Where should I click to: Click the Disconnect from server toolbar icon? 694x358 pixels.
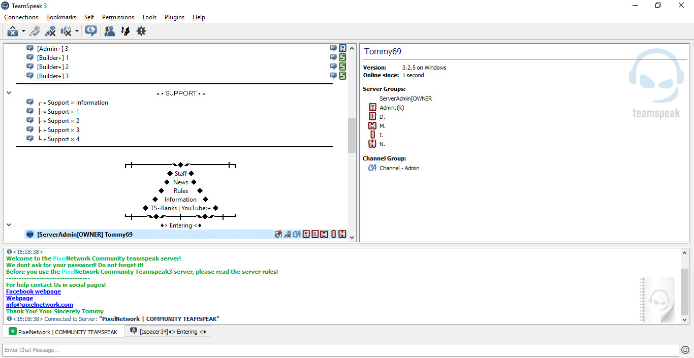tap(12, 31)
